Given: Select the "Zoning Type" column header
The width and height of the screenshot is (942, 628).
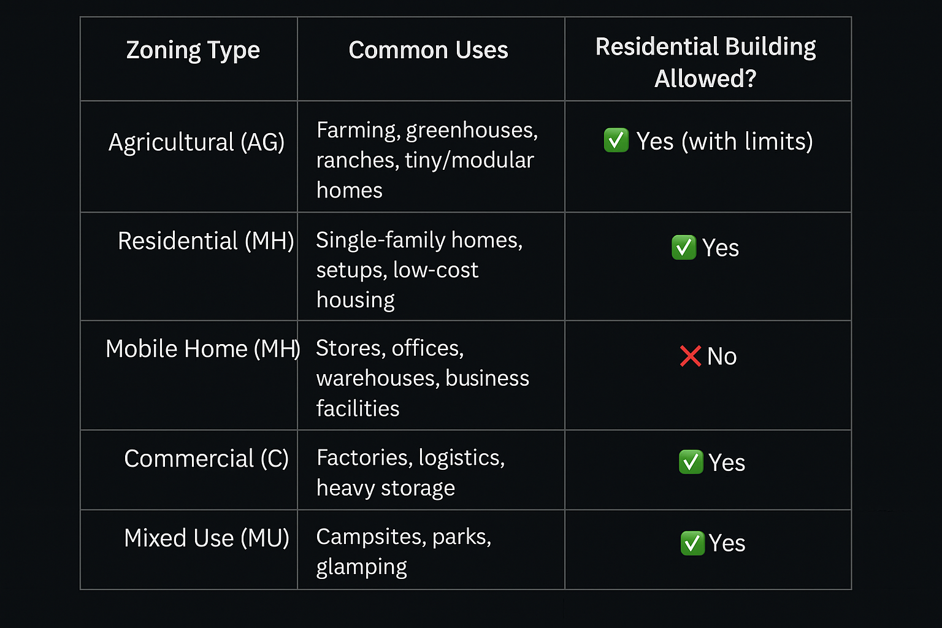Looking at the screenshot, I should 193,50.
